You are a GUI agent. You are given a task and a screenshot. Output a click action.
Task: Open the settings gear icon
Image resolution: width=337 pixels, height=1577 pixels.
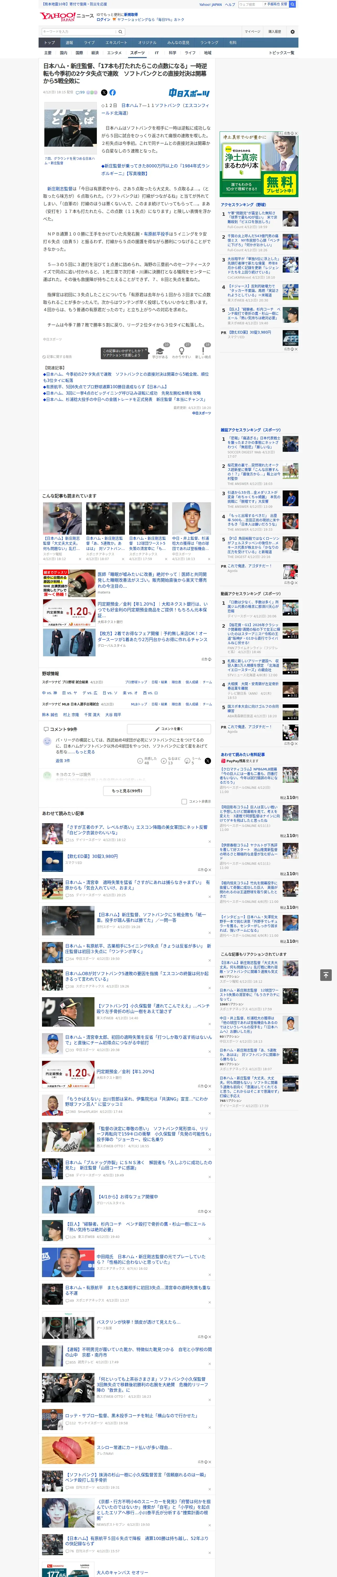click(292, 32)
